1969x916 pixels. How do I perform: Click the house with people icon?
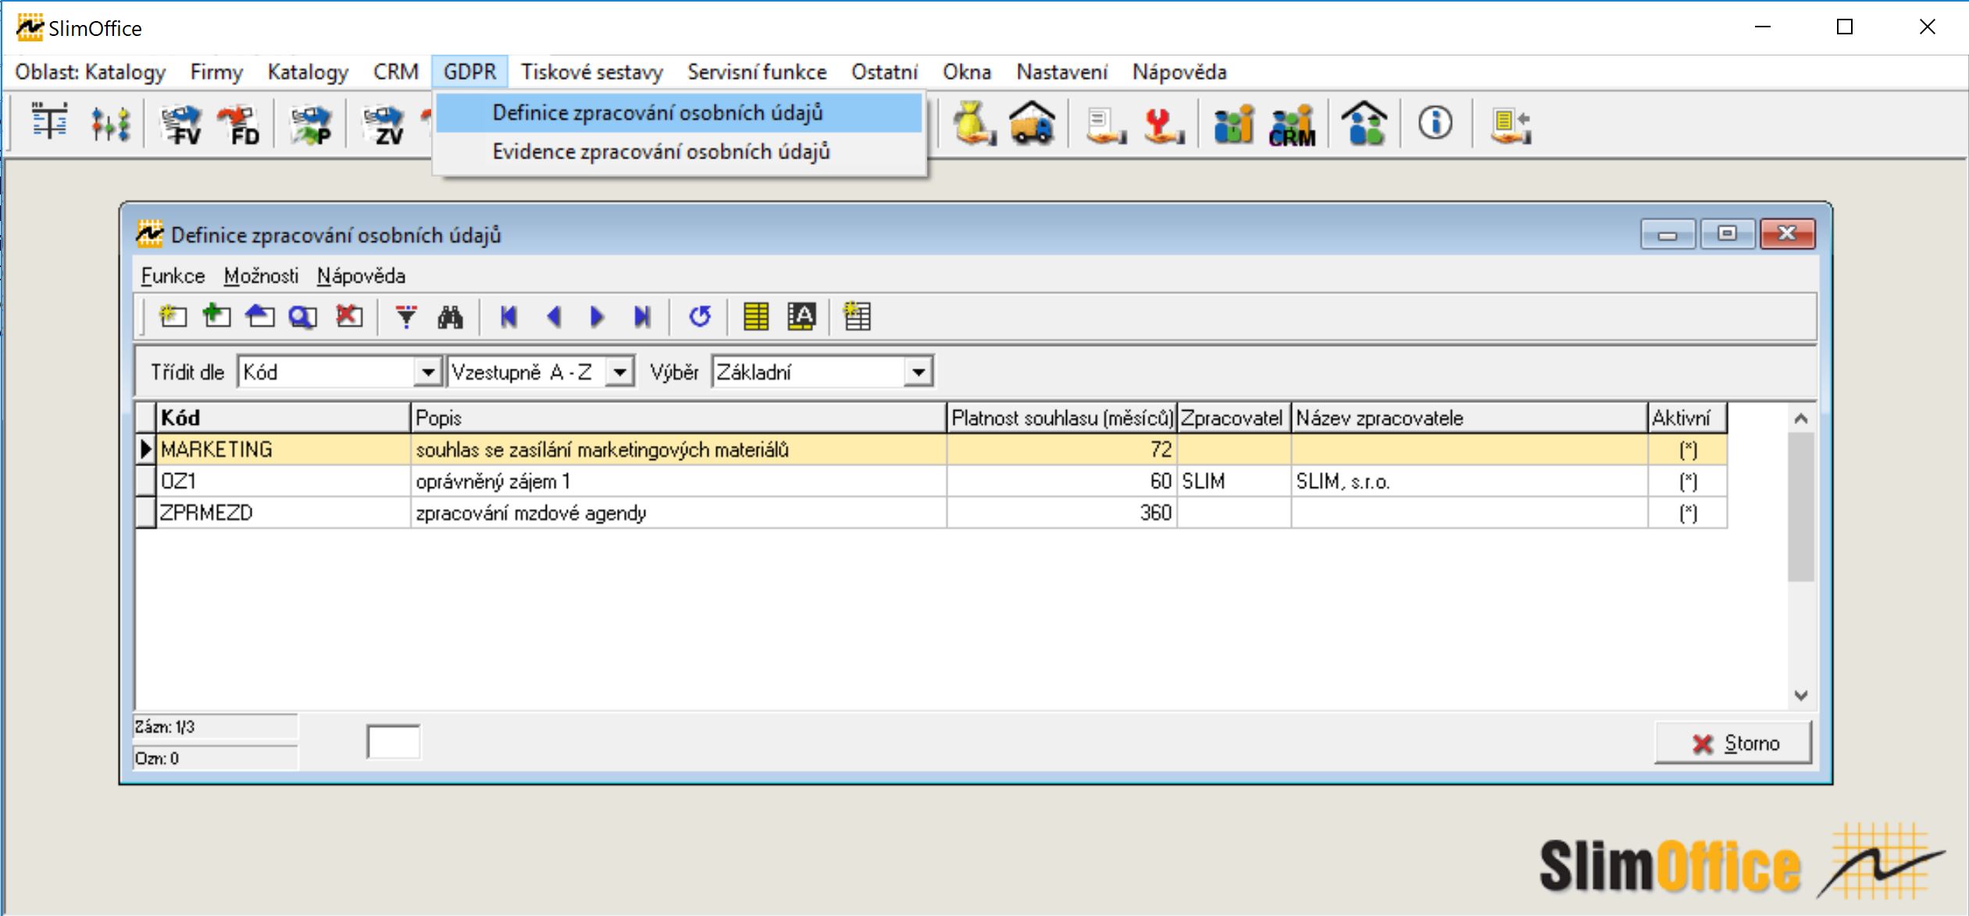(1364, 123)
